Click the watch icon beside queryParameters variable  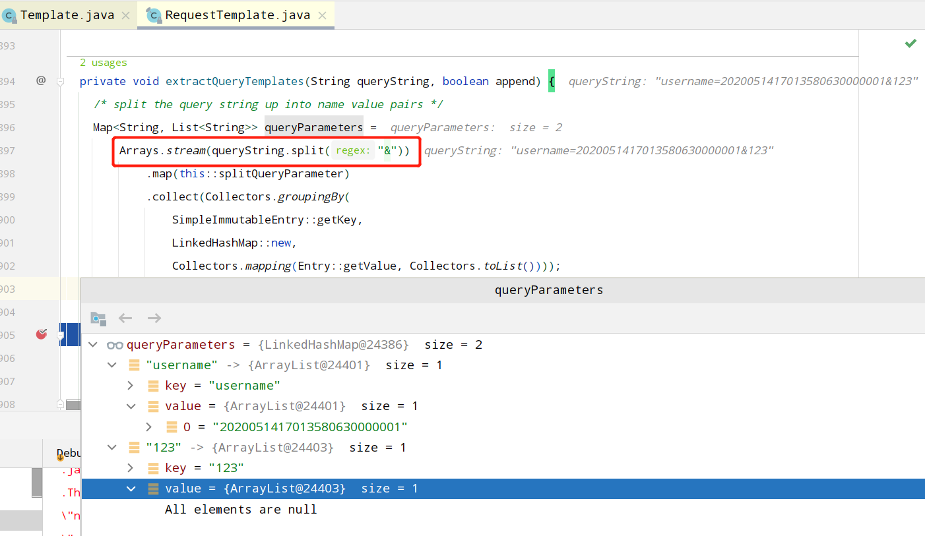pos(115,344)
